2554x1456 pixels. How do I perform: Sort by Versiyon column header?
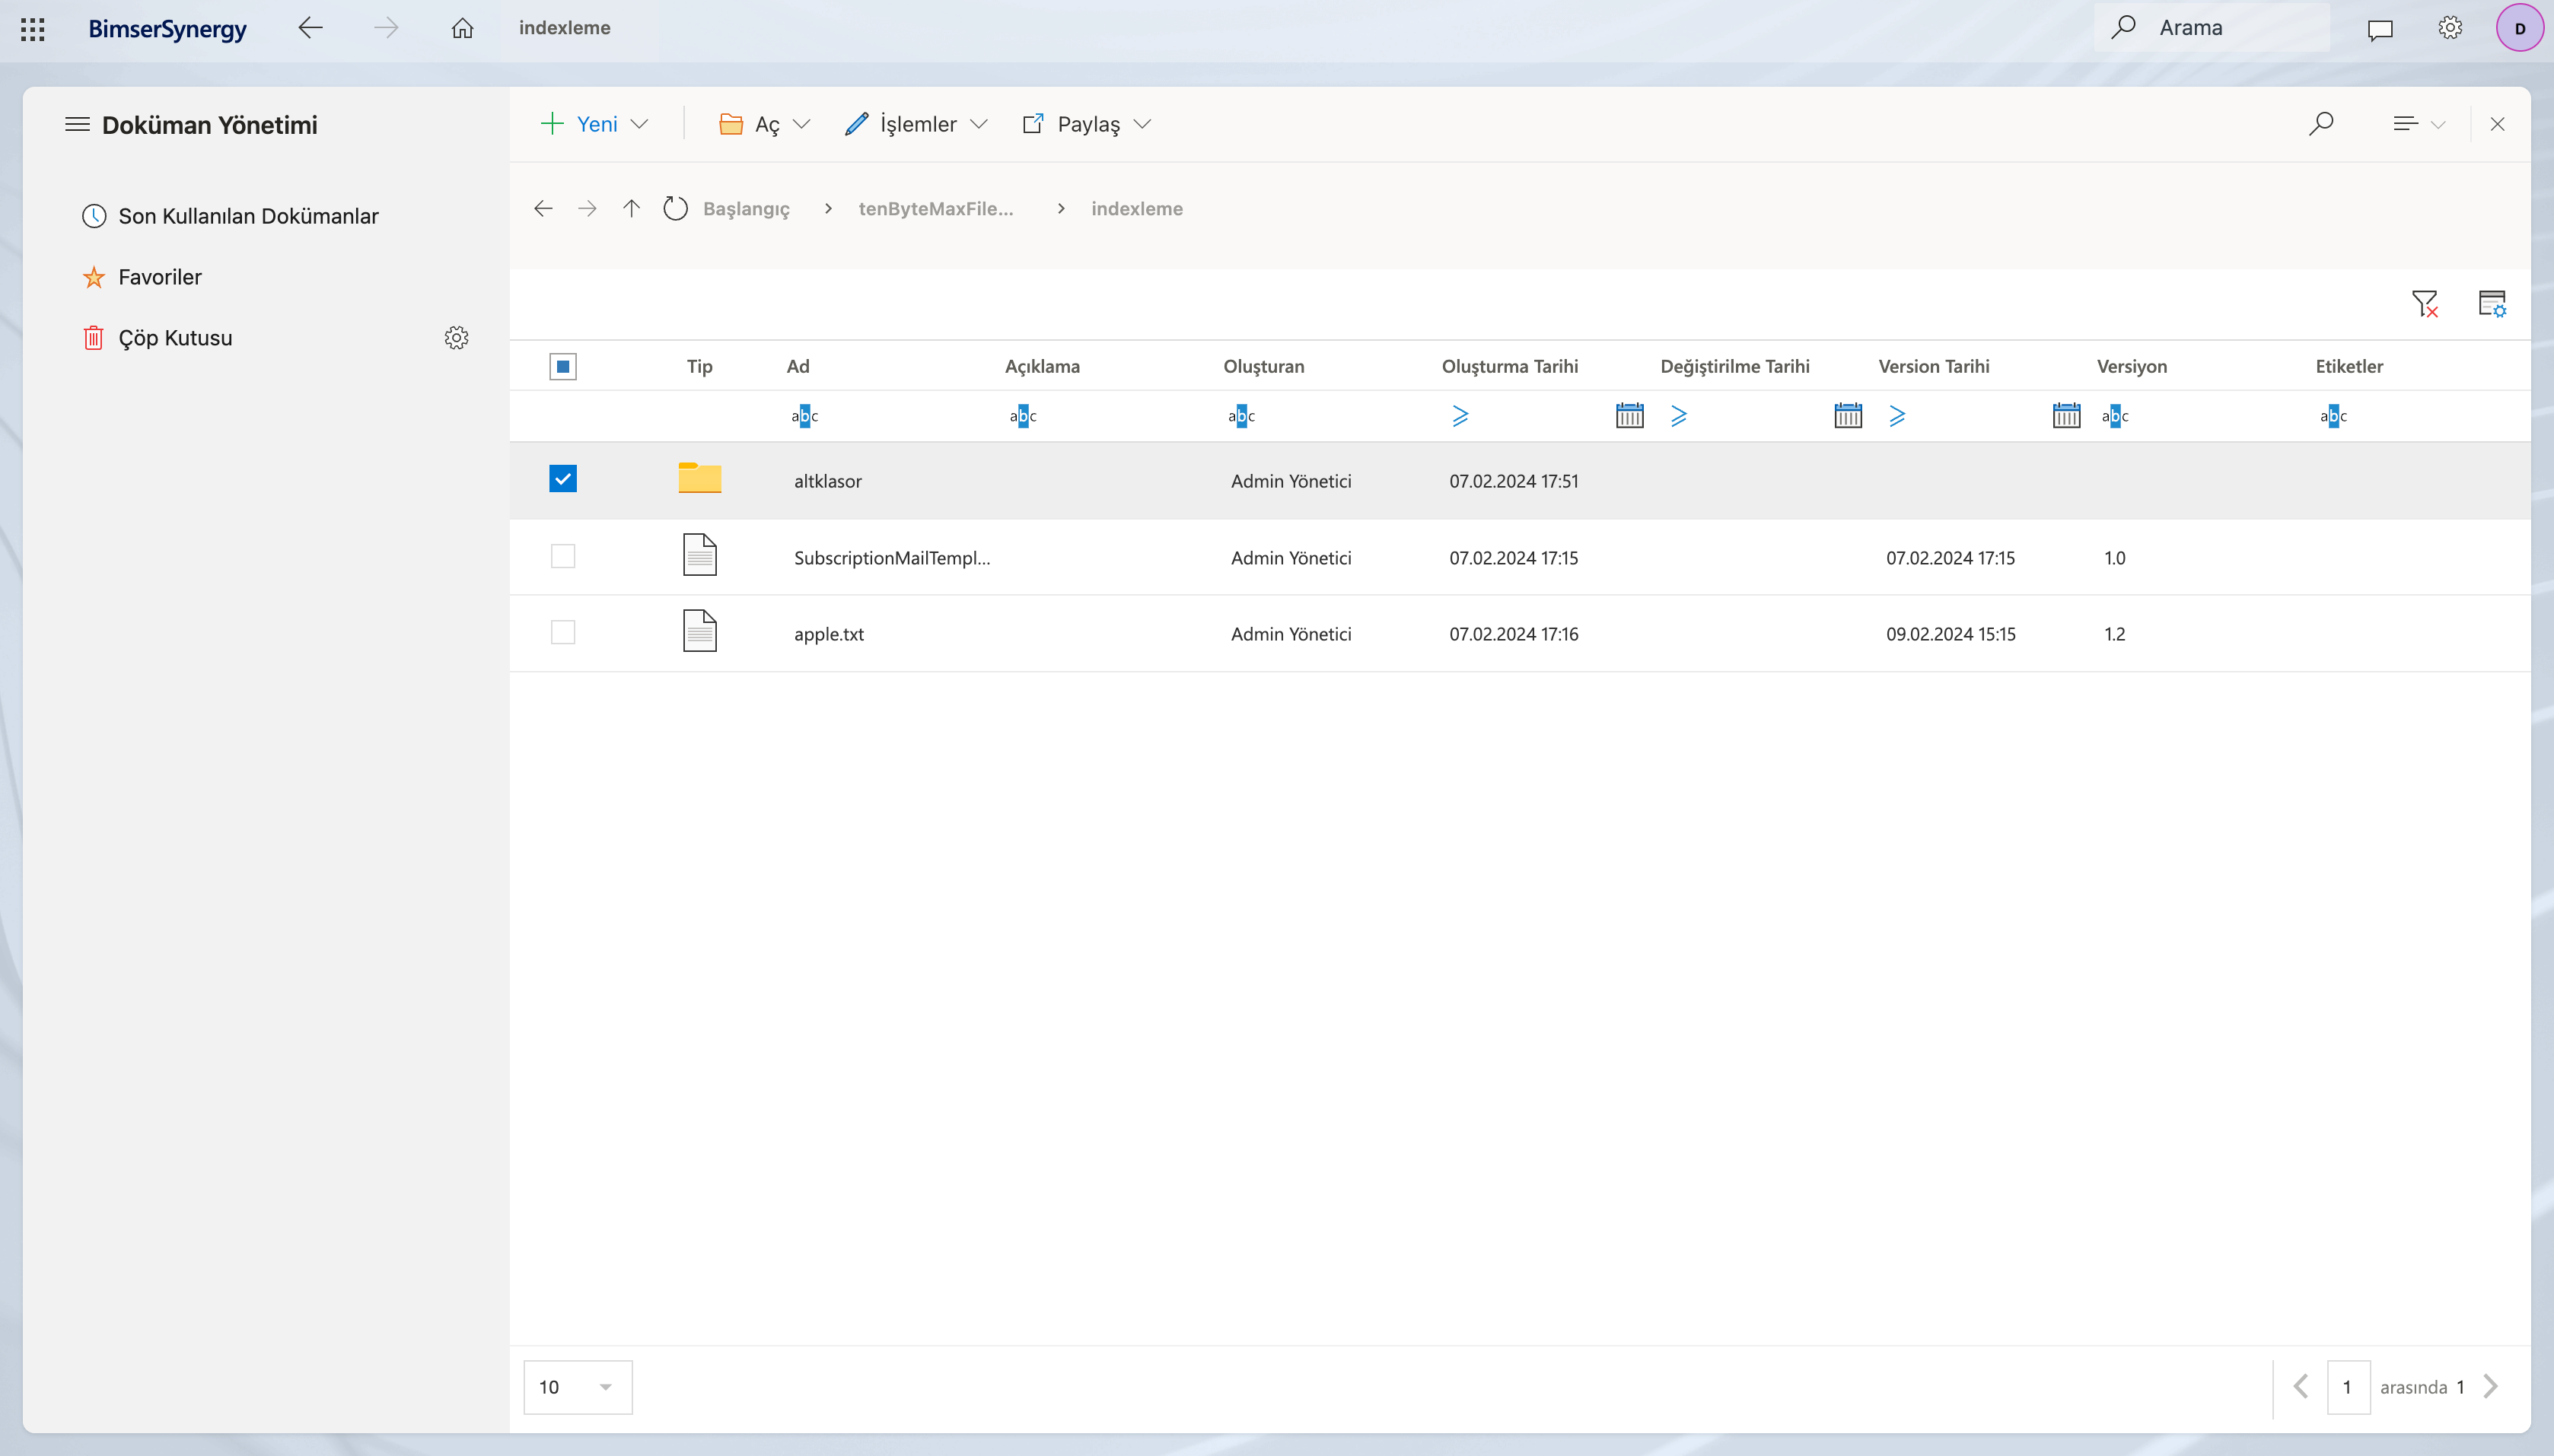(2131, 366)
